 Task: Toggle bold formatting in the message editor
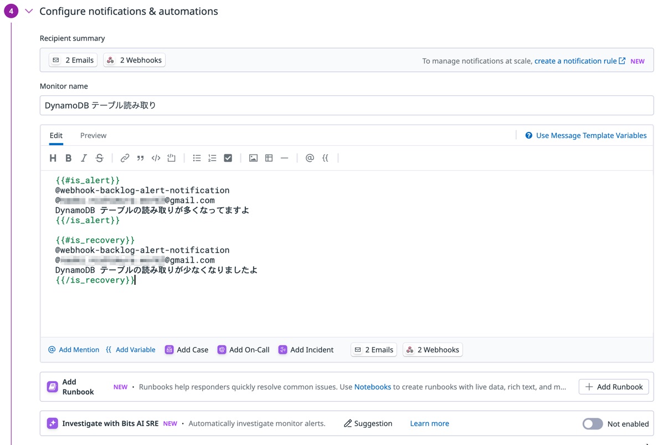[x=68, y=158]
